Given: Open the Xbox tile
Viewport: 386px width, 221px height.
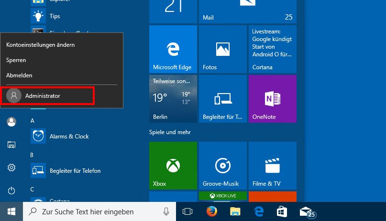Looking at the screenshot, I should tap(173, 166).
